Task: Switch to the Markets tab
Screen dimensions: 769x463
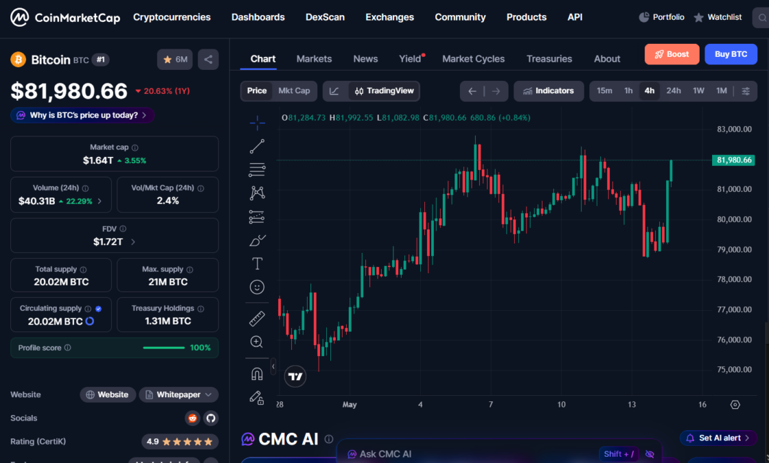Action: click(x=314, y=59)
